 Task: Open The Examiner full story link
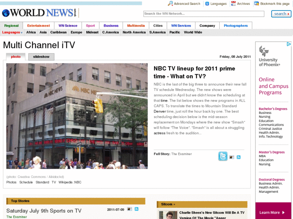coord(181,154)
